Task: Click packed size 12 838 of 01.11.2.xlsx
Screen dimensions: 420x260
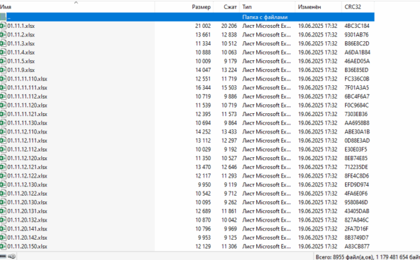Action: [x=229, y=35]
